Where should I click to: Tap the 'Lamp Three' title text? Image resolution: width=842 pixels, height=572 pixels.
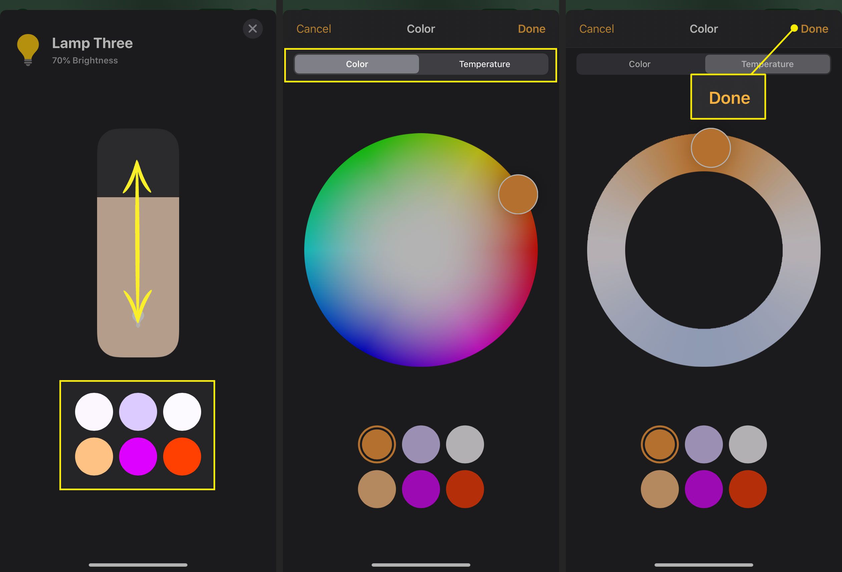[92, 43]
